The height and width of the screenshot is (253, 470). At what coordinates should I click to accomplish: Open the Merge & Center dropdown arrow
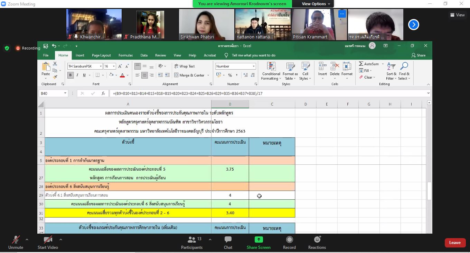(x=208, y=75)
